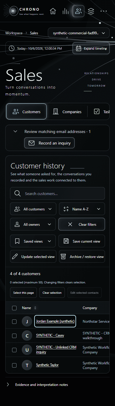Screen dimensions: 115x406
Task: Open the synthetic-commercial workspace dropdown
Action: [x=79, y=33]
